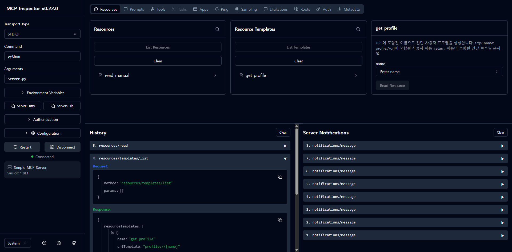
Task: Open the Auth tab
Action: (x=323, y=9)
